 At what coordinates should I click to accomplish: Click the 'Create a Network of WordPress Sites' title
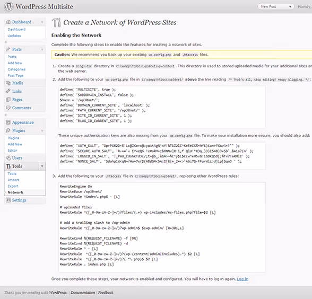(x=120, y=22)
